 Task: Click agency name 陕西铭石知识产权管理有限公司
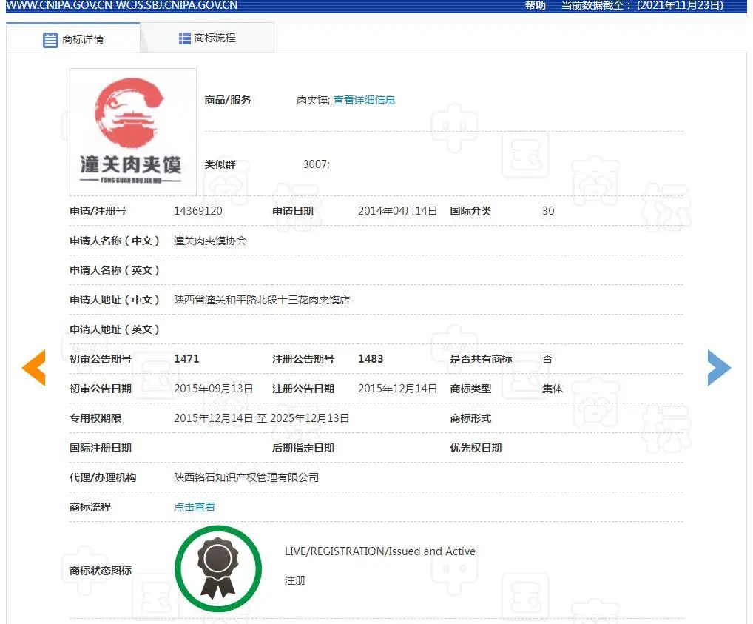[x=246, y=477]
